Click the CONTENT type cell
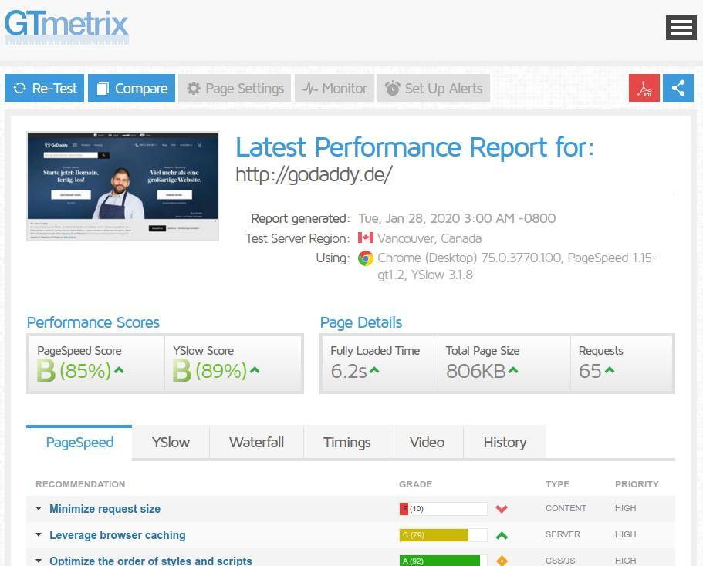The height and width of the screenshot is (566, 703). point(566,508)
